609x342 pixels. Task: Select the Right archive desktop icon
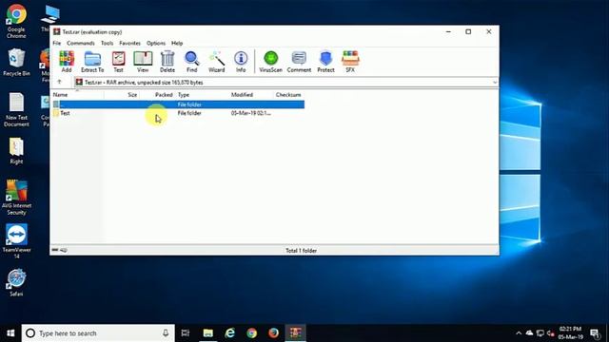point(16,151)
